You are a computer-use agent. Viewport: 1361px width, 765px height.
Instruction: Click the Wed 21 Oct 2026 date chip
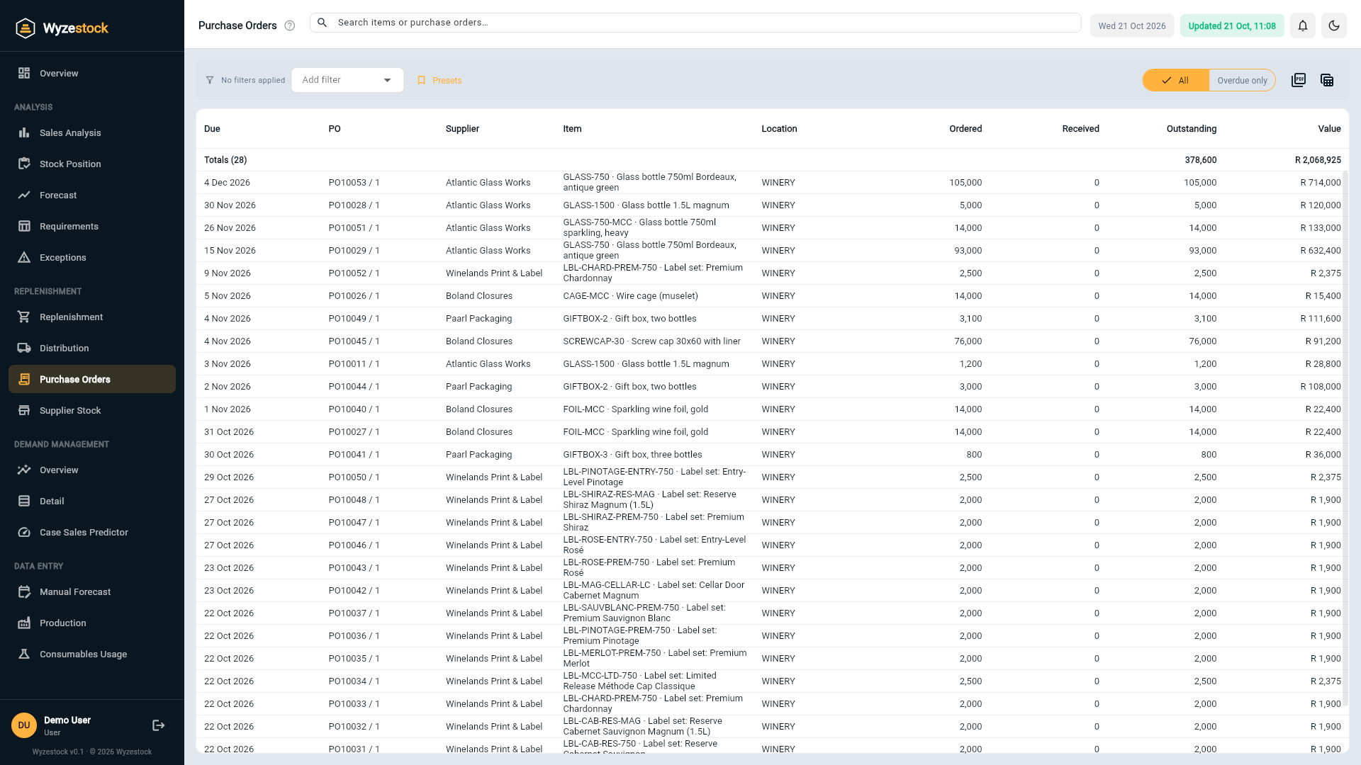tap(1132, 25)
